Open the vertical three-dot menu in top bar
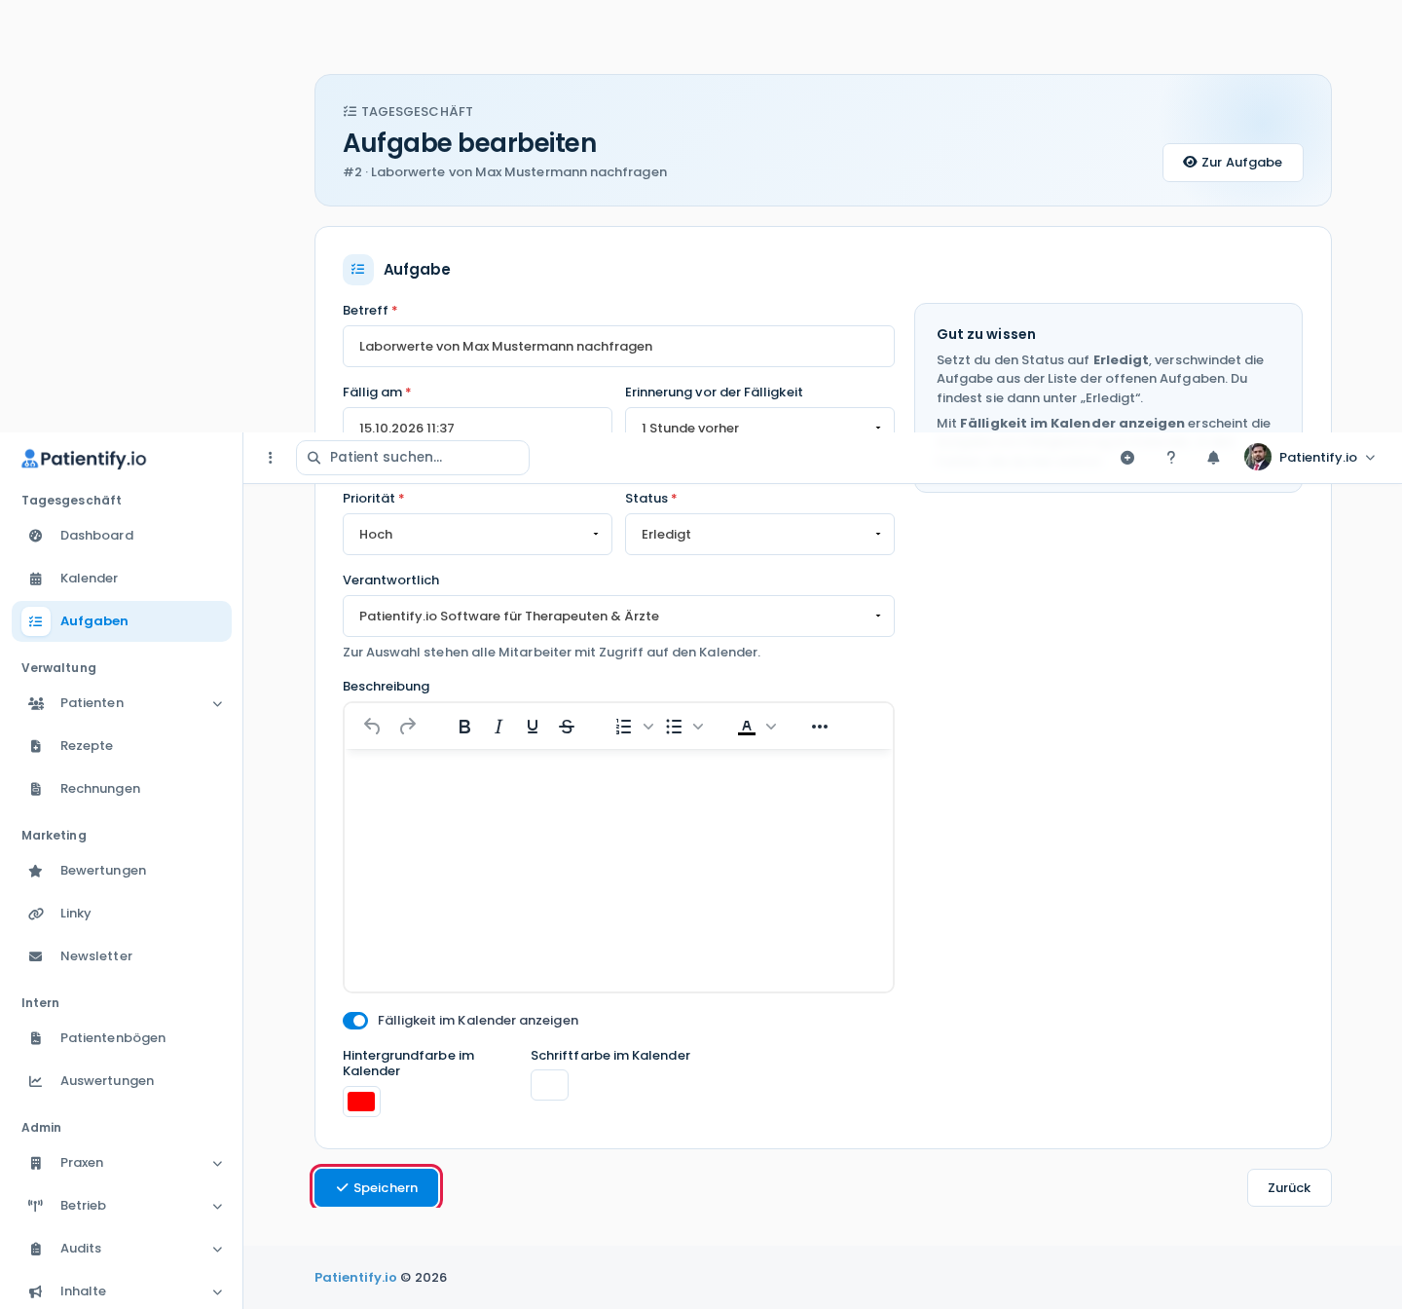 [271, 458]
